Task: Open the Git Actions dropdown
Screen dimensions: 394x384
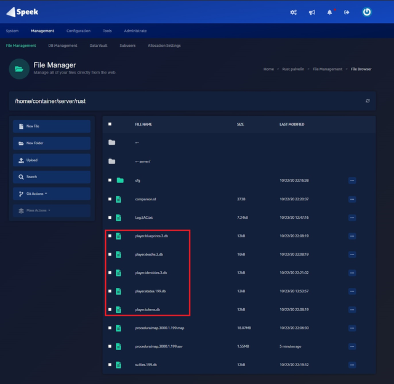Action: click(x=52, y=194)
